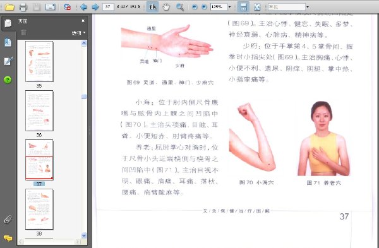Close the Pages panel with X
The width and height of the screenshot is (379, 248).
83,21
